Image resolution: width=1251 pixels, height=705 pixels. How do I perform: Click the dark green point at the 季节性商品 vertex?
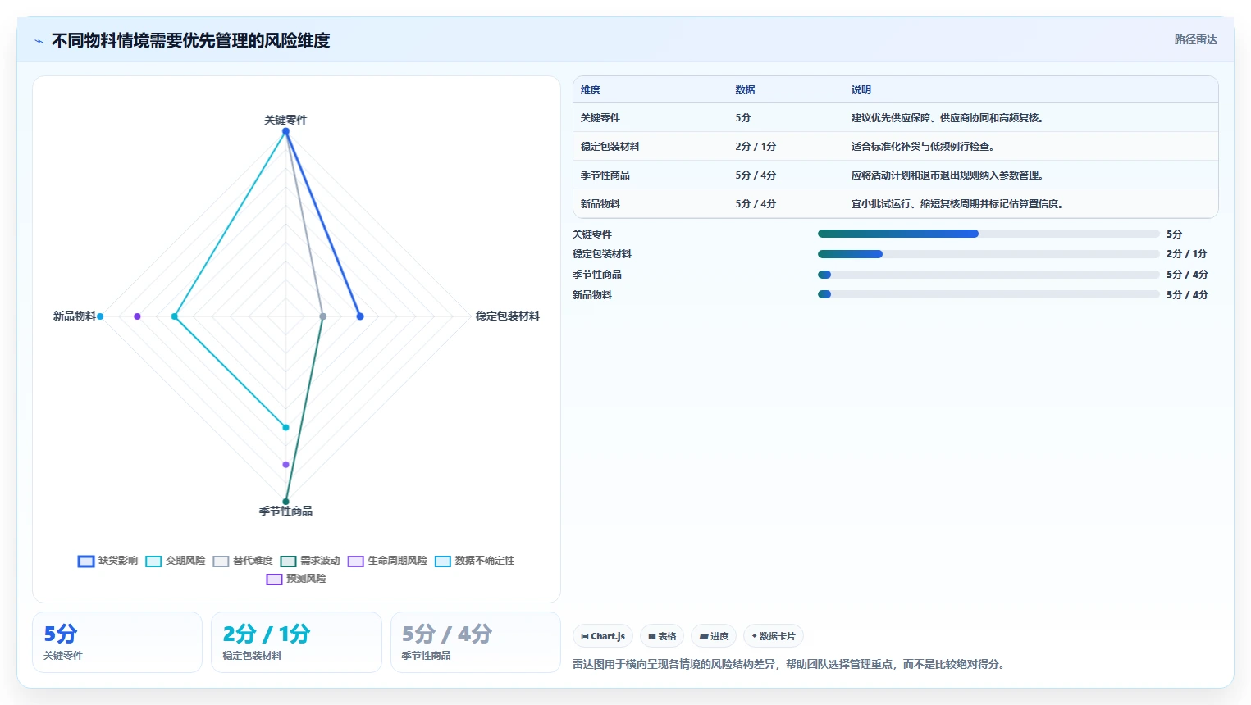tap(285, 502)
